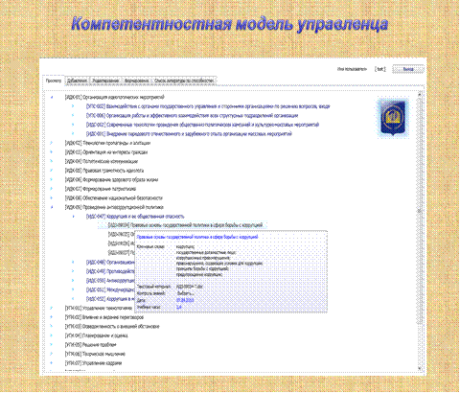
Task: Expand the УПК-01 tree node
Action: [x=52, y=309]
